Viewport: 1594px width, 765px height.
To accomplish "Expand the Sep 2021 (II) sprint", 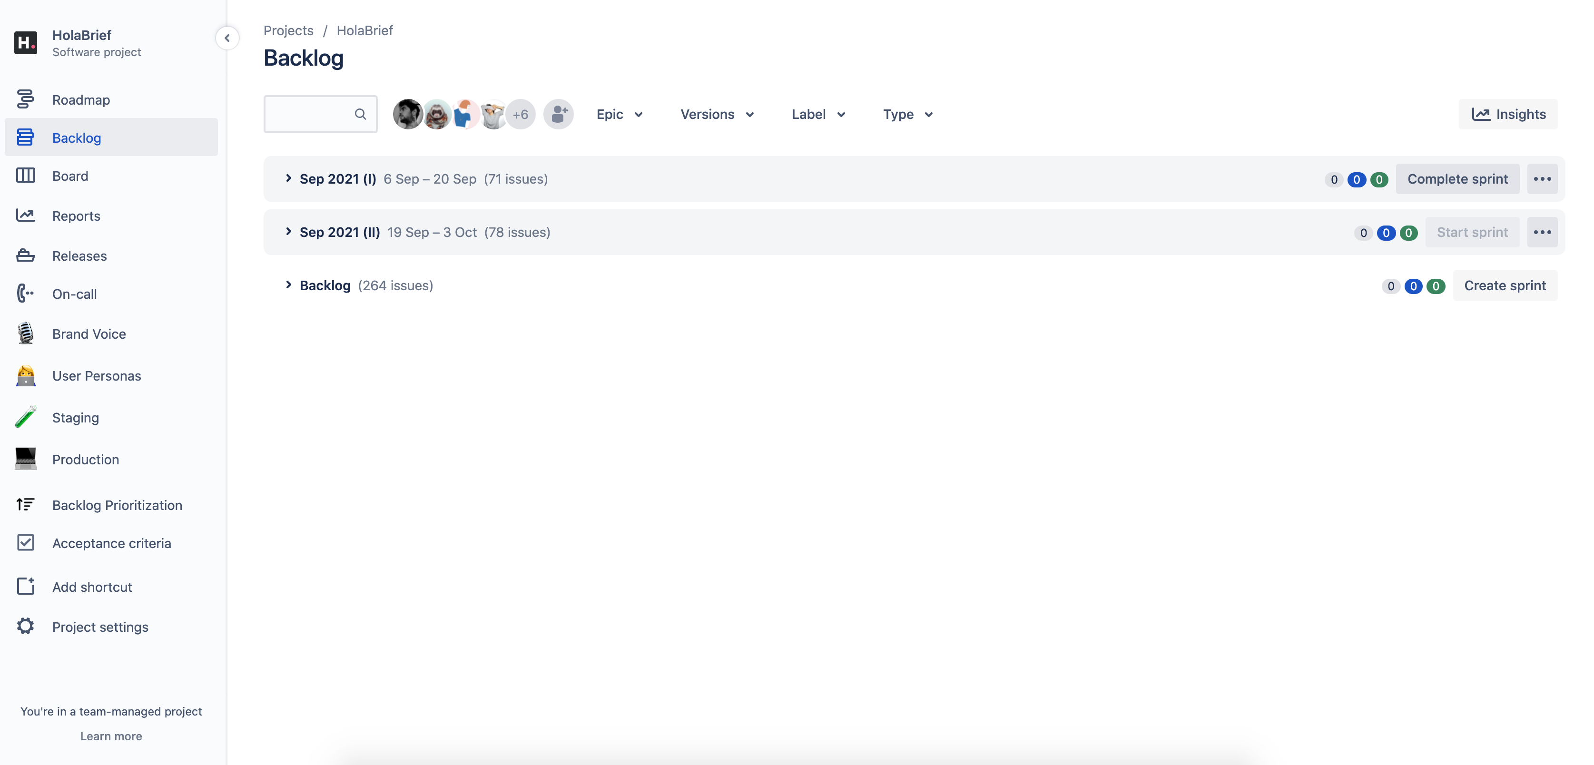I will [288, 232].
